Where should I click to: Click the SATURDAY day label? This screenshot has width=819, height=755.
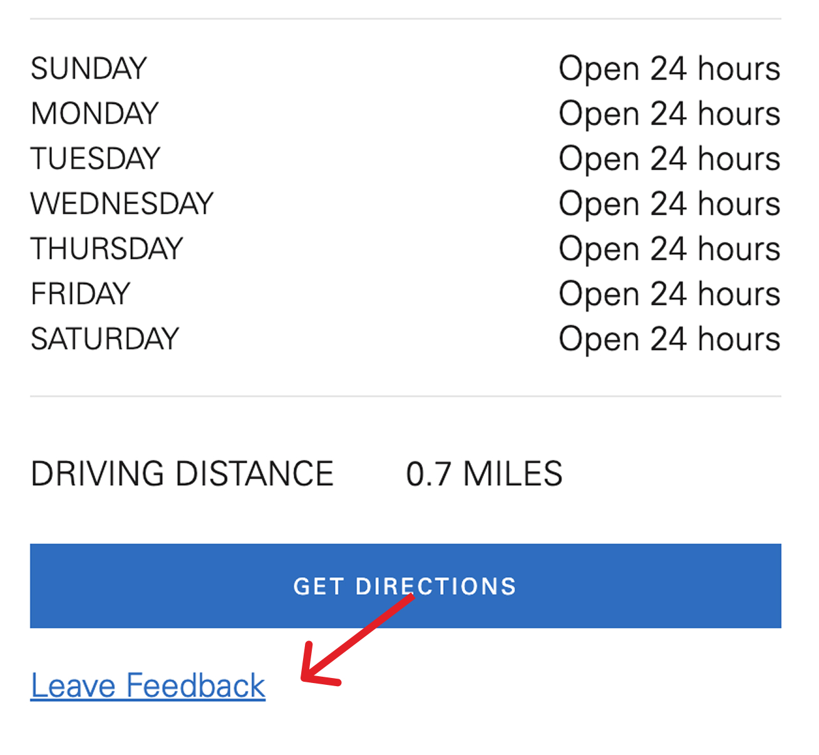pos(105,339)
